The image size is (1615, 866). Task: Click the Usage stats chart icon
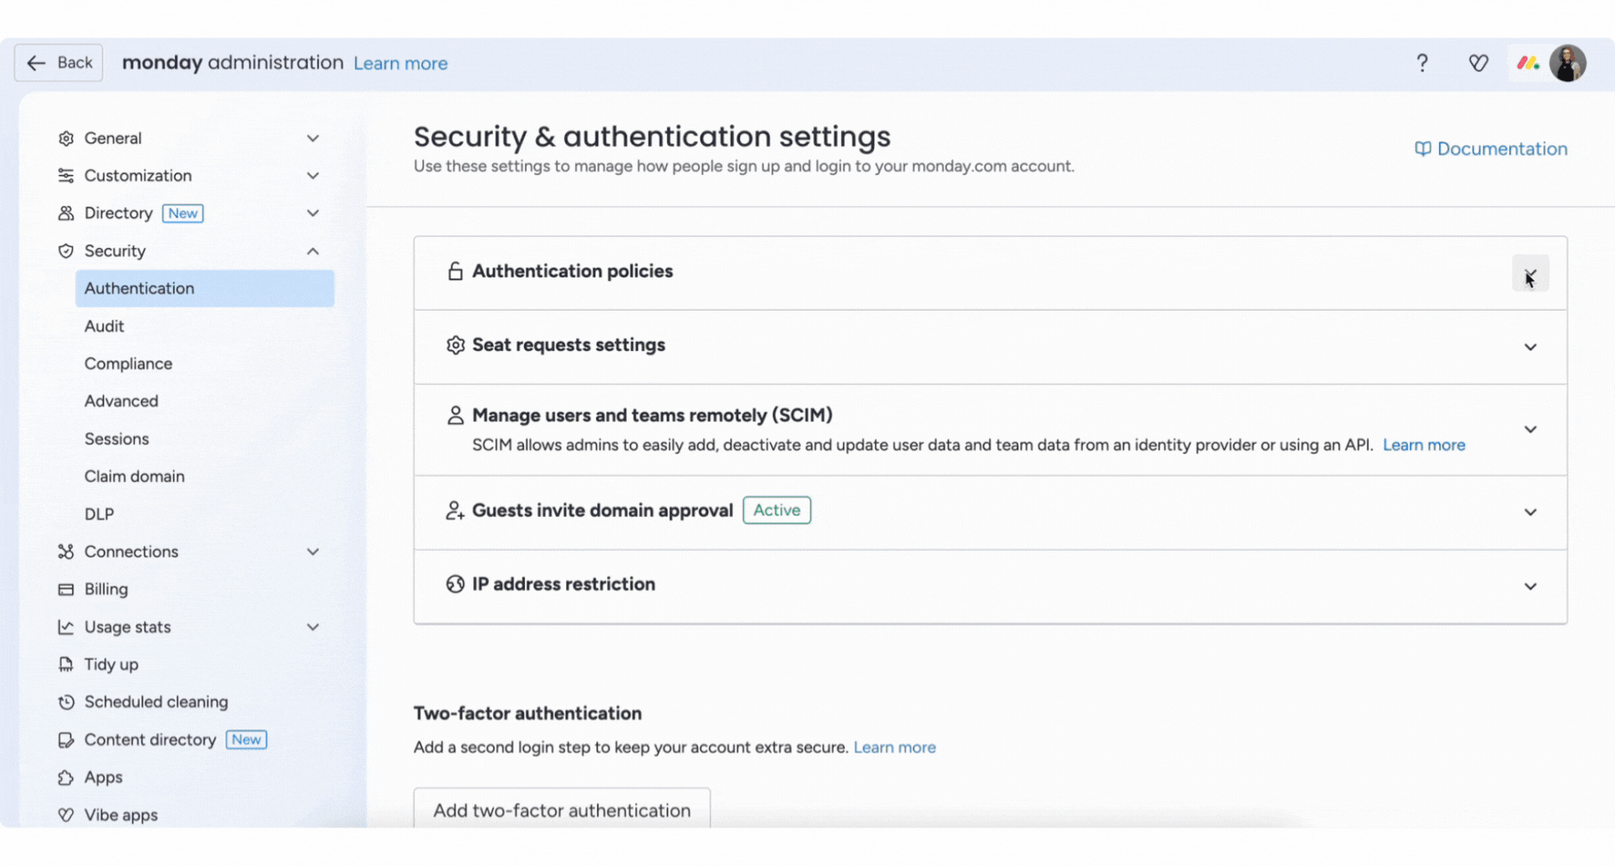pyautogui.click(x=66, y=627)
